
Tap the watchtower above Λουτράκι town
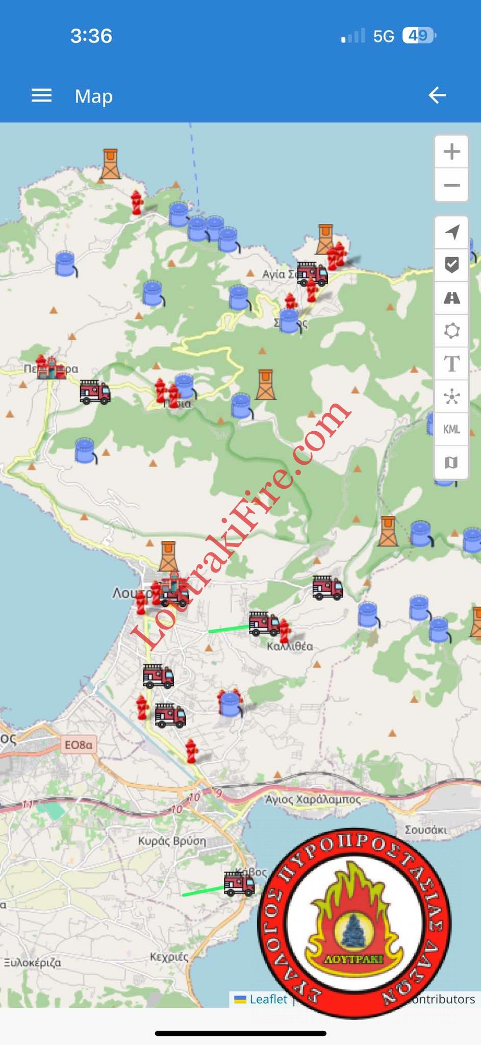pyautogui.click(x=168, y=556)
